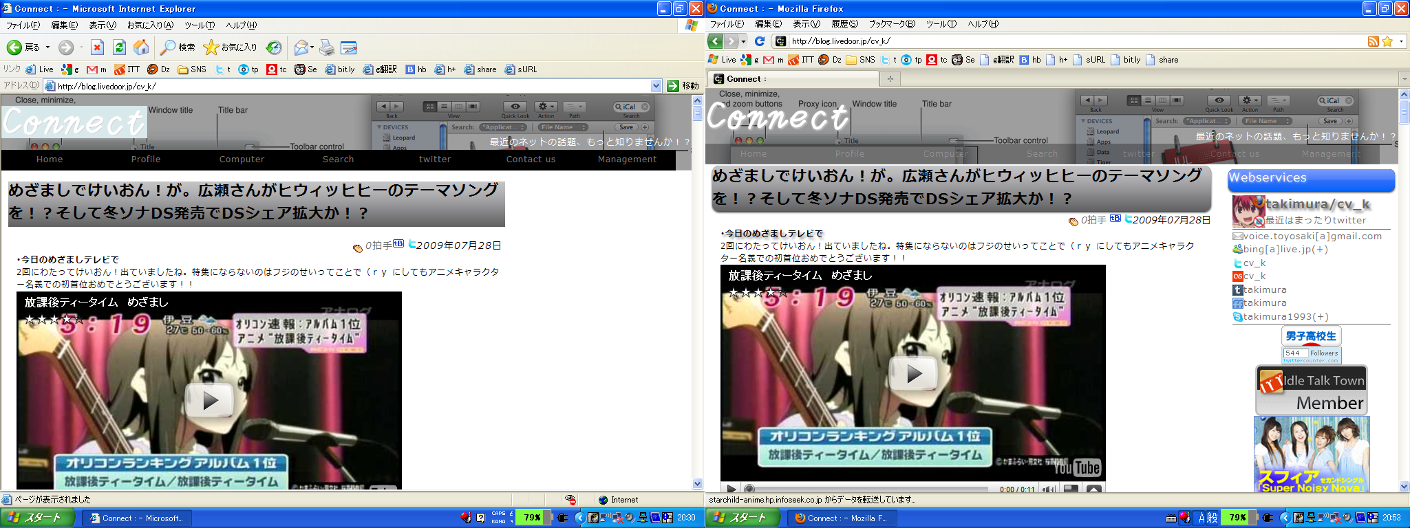Screen dimensions: 1410x528
Task: Click 'Contact us' in IE page navigation
Action: coord(531,159)
